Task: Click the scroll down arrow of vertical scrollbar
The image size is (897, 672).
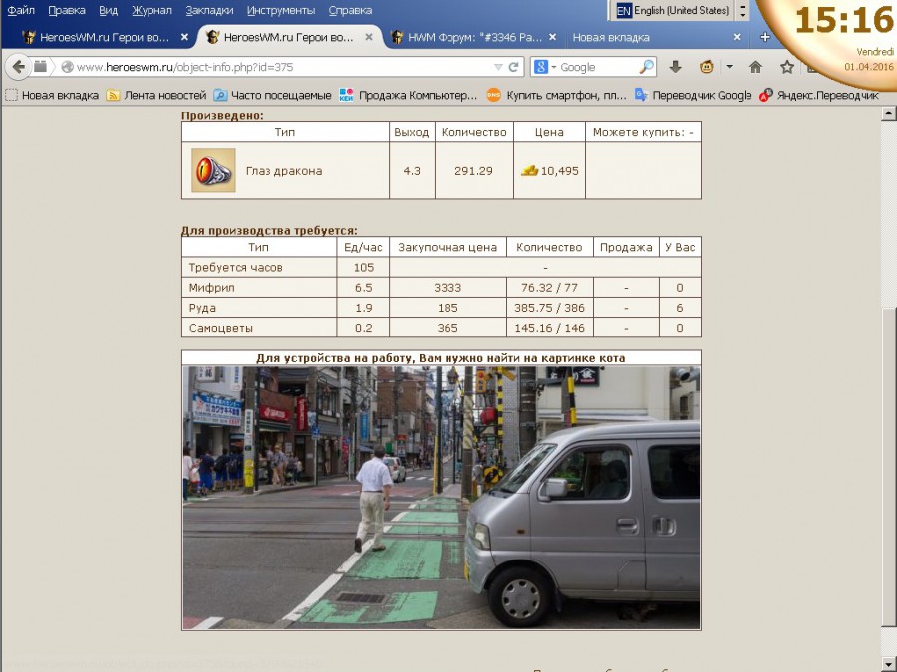Action: pyautogui.click(x=888, y=662)
